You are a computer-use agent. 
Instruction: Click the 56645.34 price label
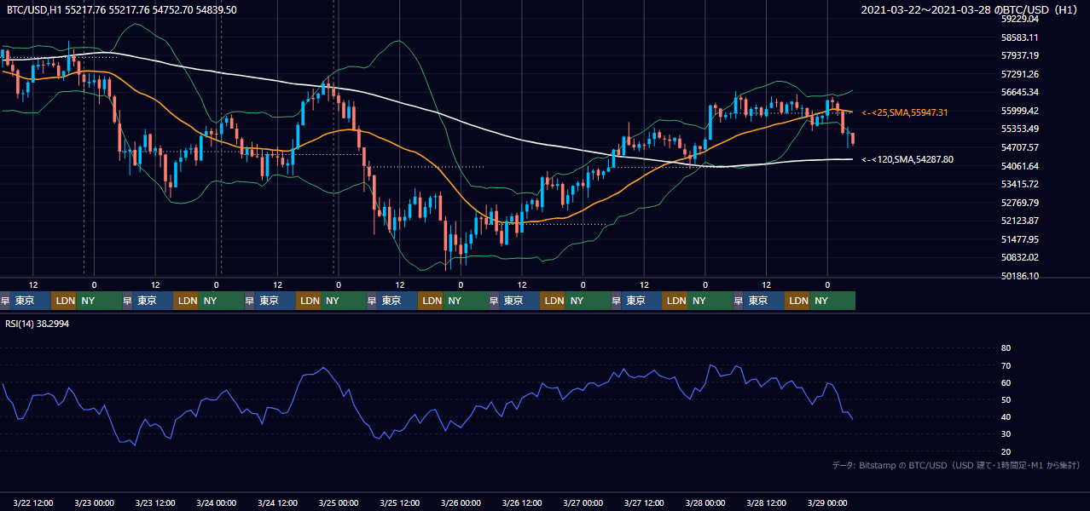click(x=1020, y=92)
